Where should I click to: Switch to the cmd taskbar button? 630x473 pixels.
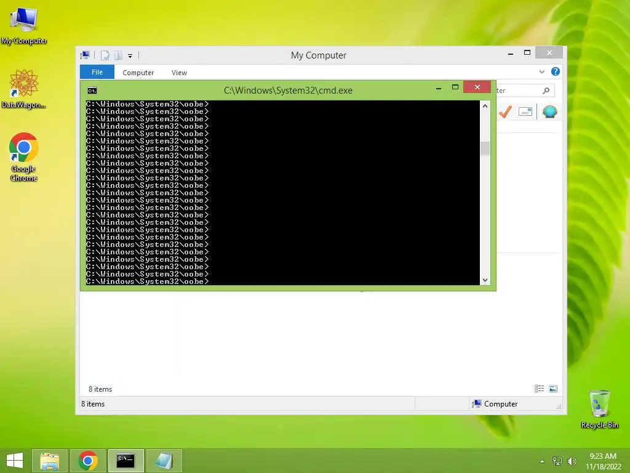click(x=126, y=461)
